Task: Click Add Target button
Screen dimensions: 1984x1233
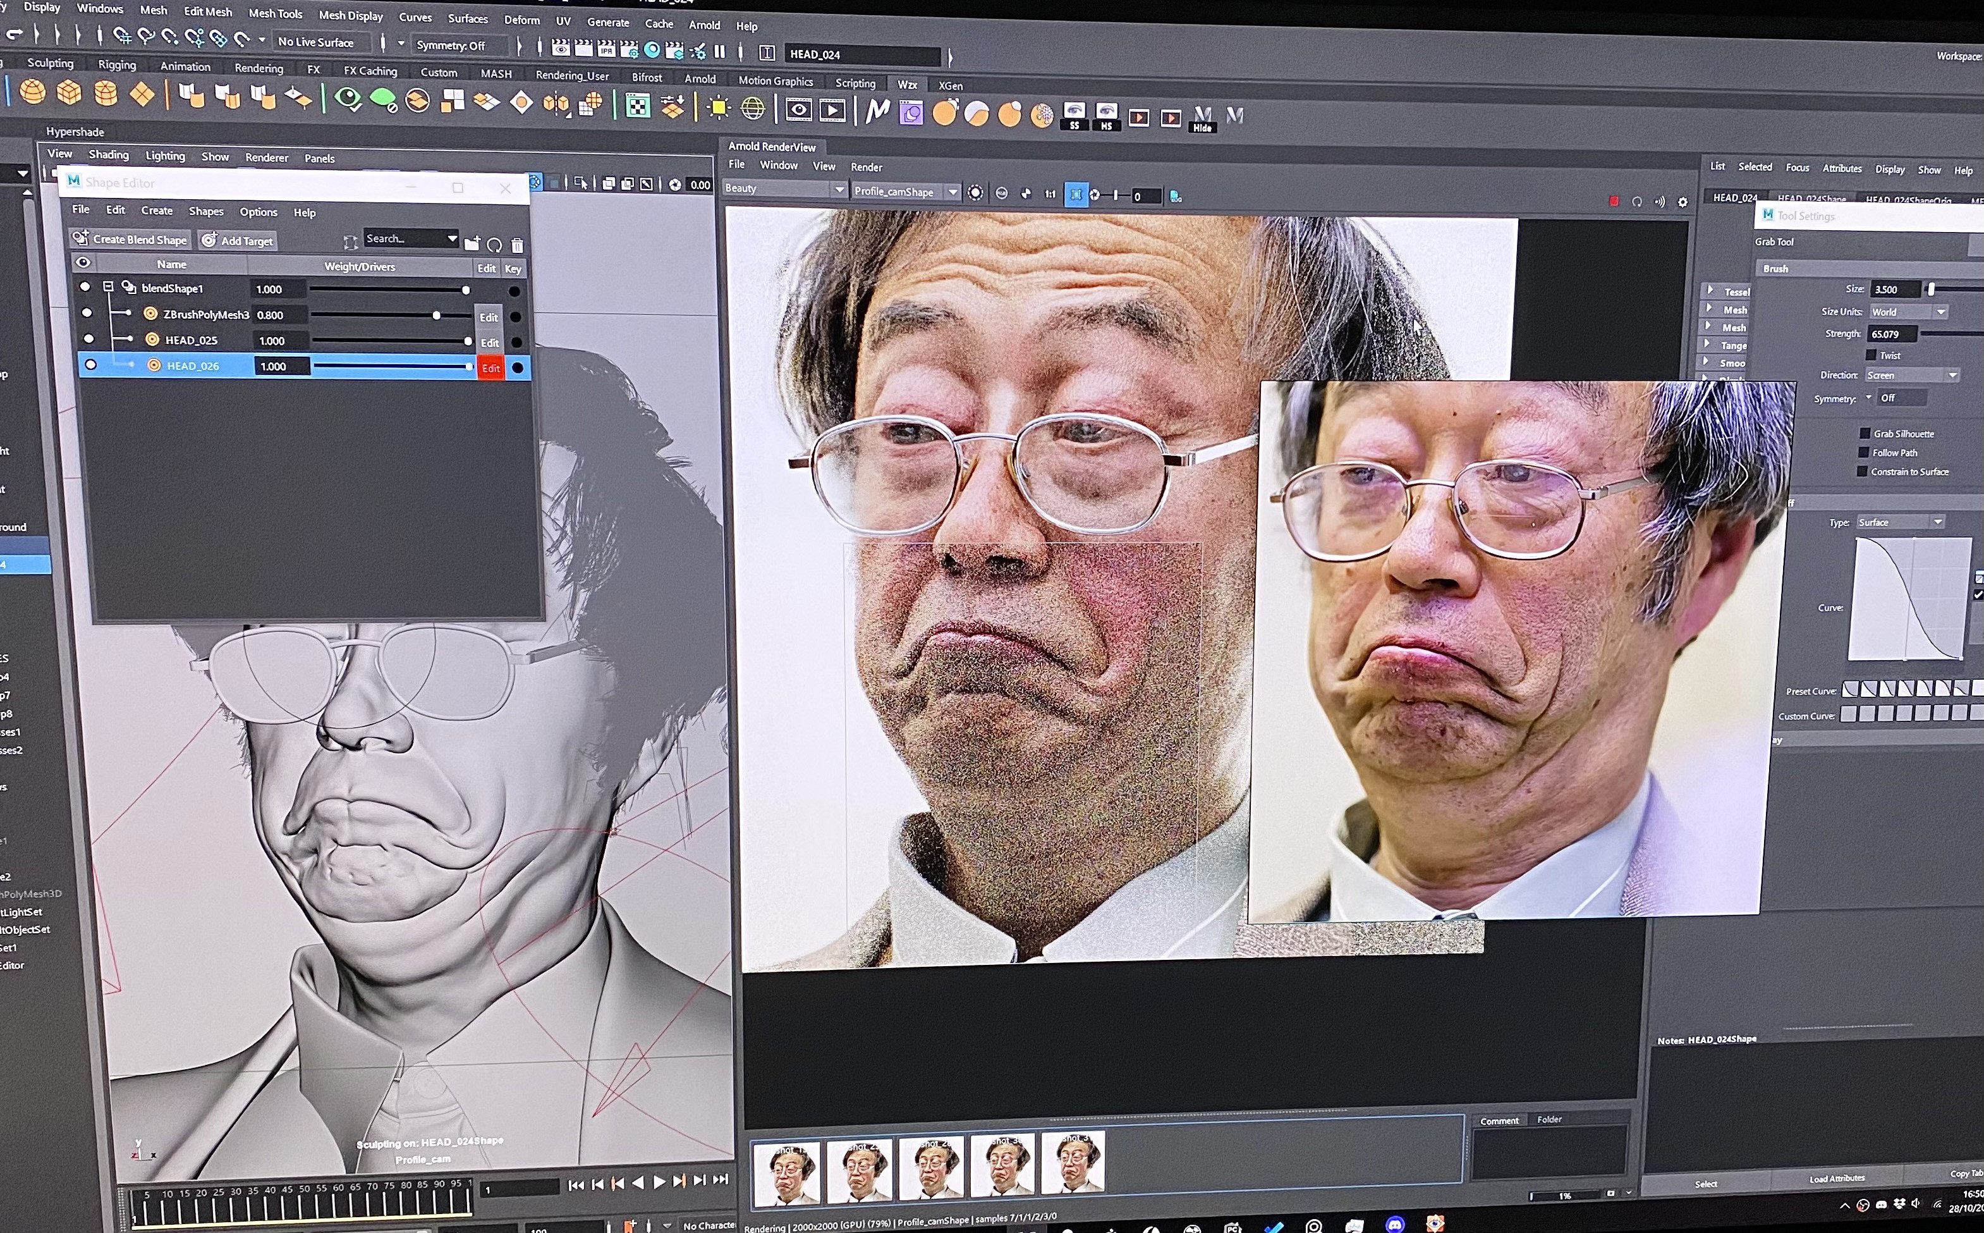Action: coord(238,240)
